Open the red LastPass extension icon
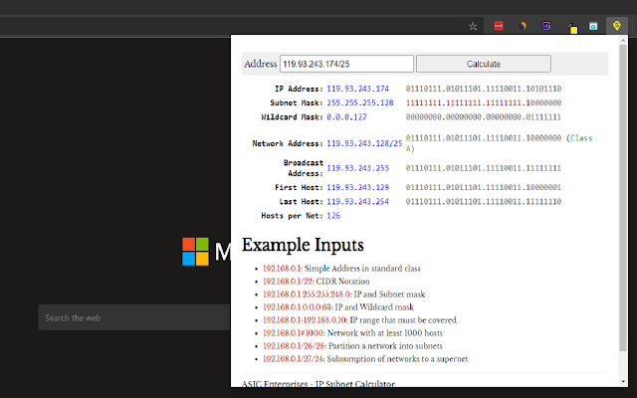 pyautogui.click(x=499, y=26)
